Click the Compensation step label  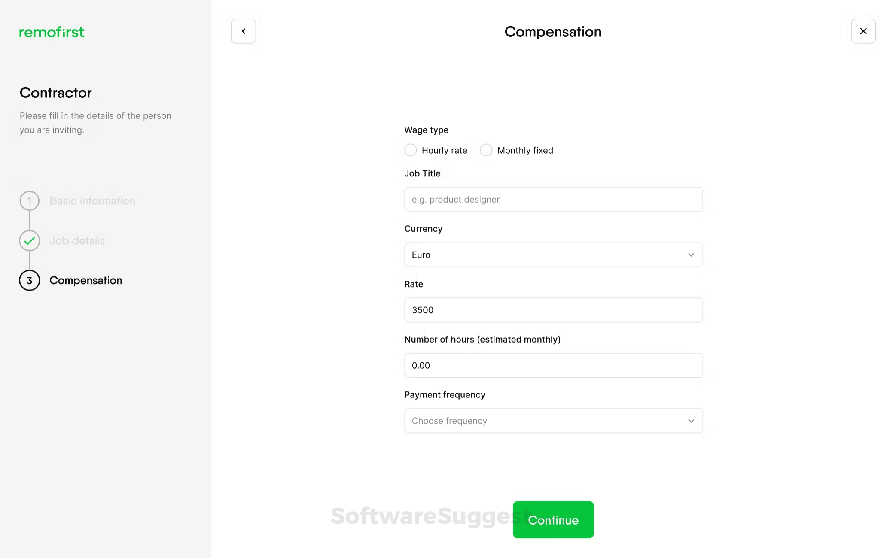(85, 280)
